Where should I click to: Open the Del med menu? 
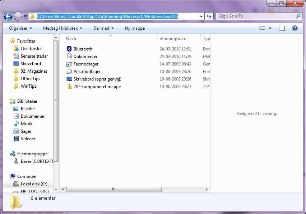[103, 28]
